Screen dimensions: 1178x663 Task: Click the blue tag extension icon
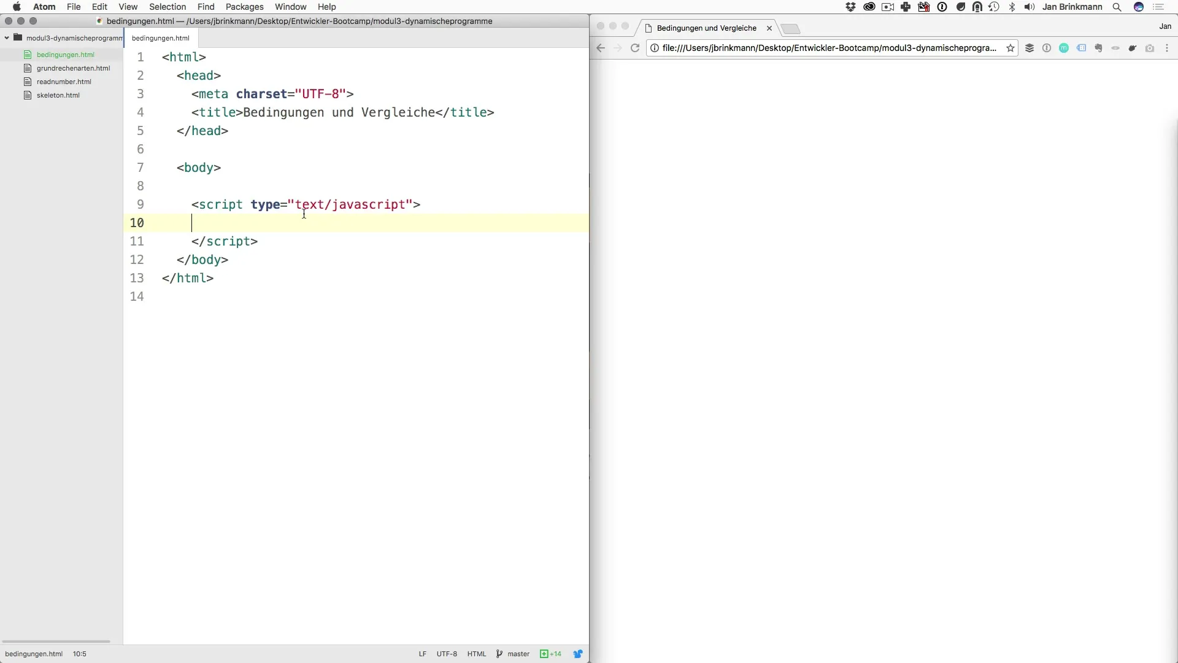[1081, 48]
